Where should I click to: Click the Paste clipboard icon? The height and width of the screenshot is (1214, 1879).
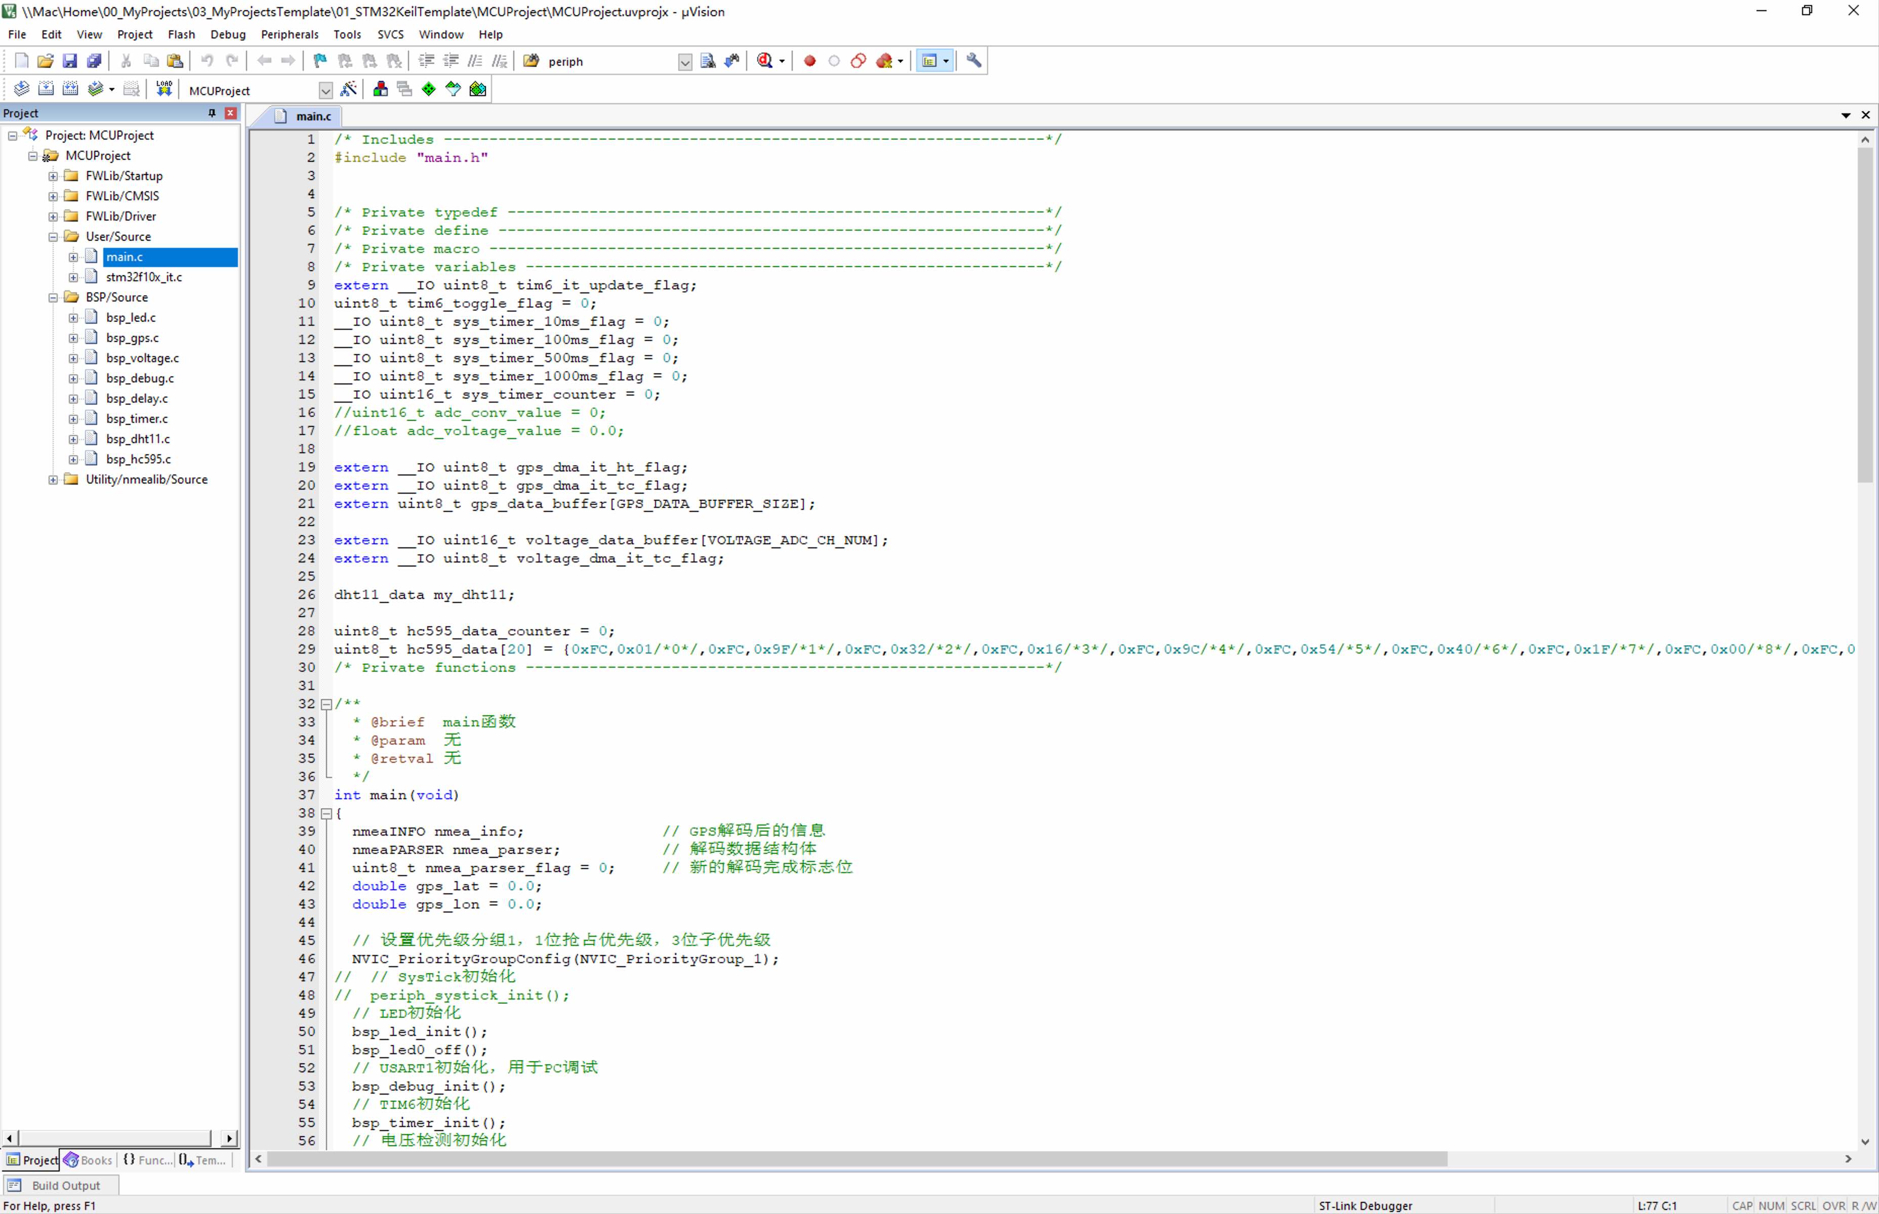tap(175, 61)
